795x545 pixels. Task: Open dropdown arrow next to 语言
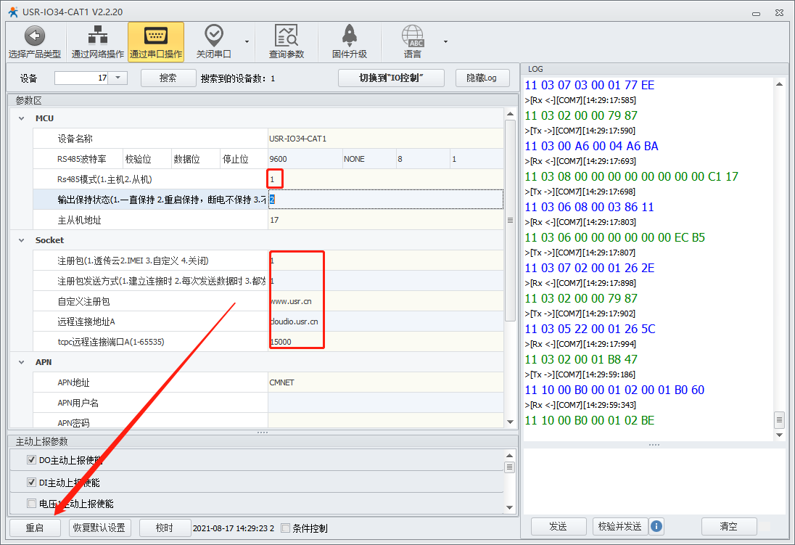click(445, 41)
